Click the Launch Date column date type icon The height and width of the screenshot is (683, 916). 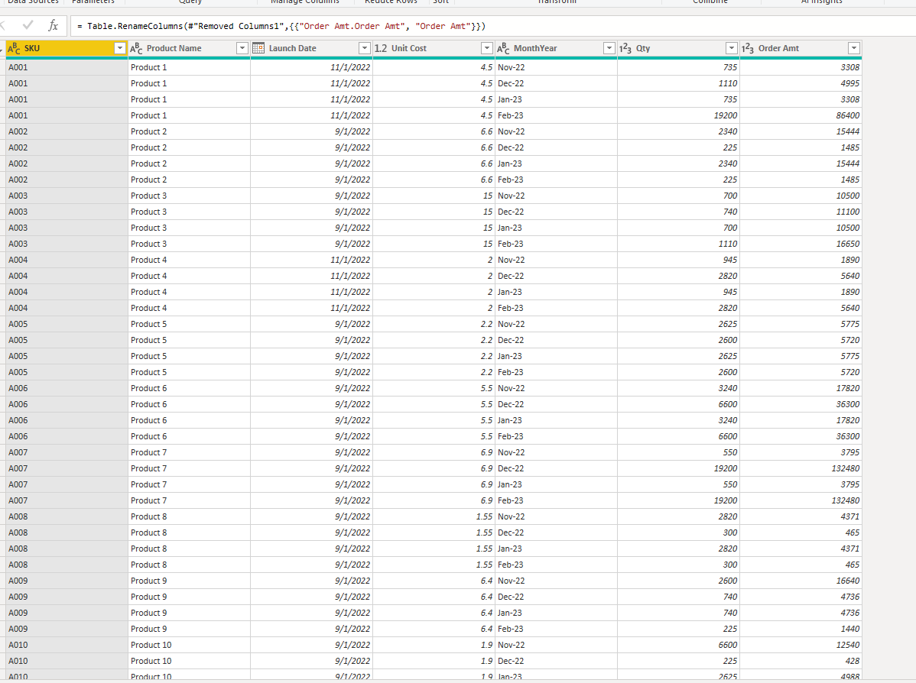click(x=258, y=48)
